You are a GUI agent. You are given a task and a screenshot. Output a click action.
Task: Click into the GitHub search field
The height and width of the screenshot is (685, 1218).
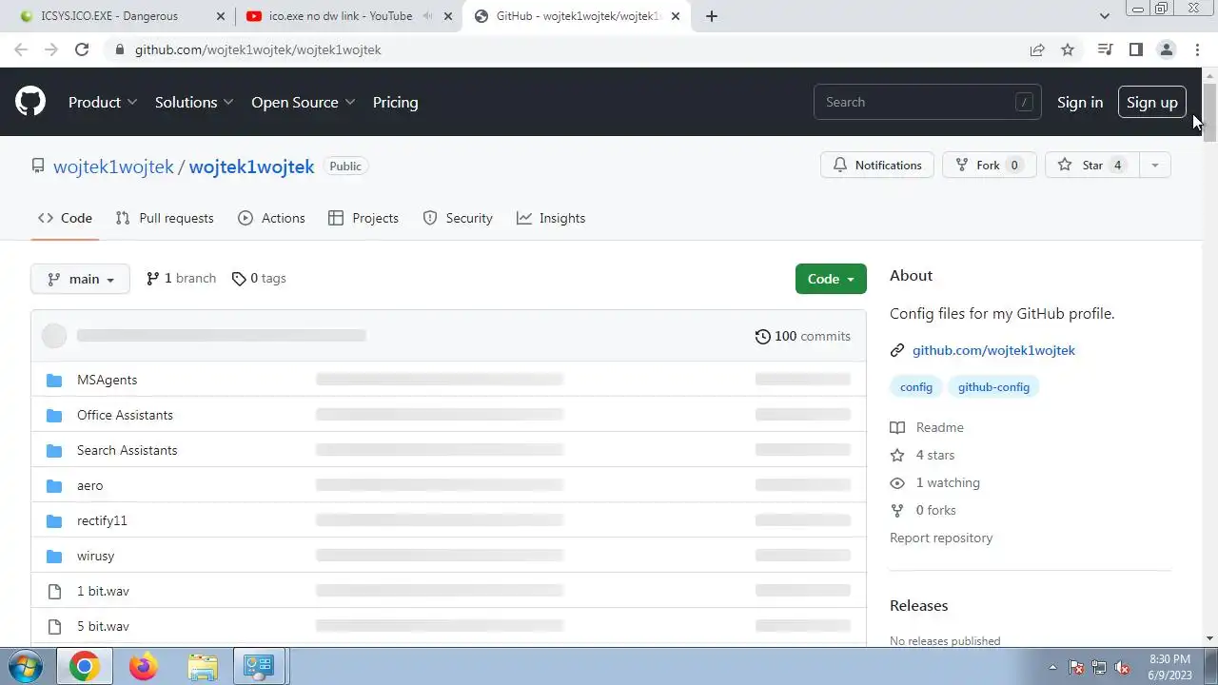pyautogui.click(x=927, y=102)
